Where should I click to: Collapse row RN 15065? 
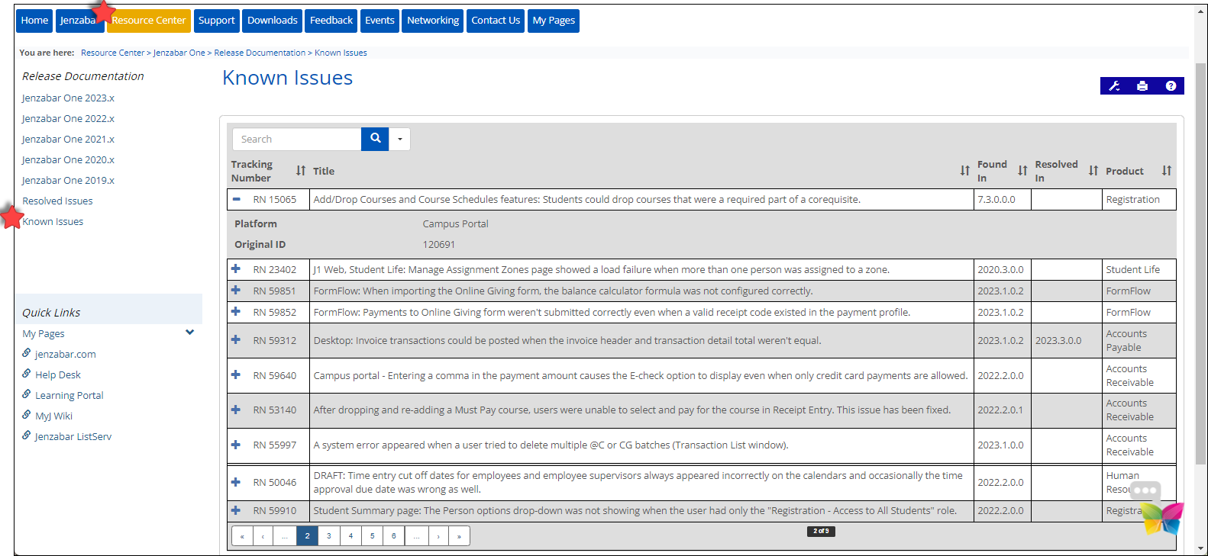(237, 199)
